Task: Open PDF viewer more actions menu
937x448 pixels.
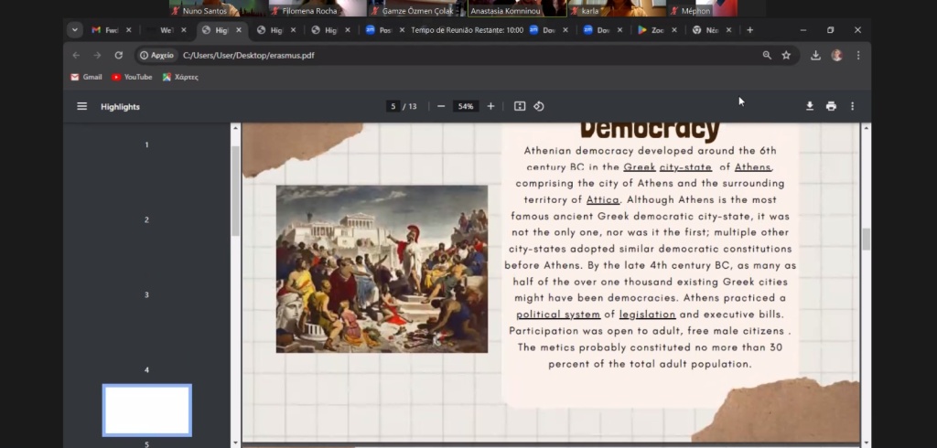Action: 852,106
